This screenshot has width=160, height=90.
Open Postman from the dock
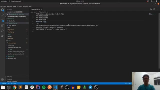pyautogui.click(x=49, y=87)
